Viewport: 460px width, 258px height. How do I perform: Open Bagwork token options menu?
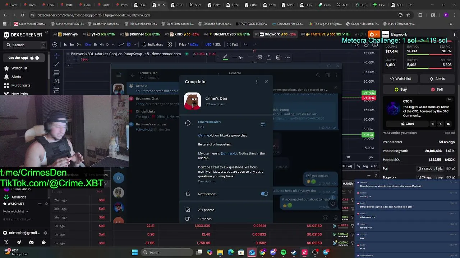[454, 34]
